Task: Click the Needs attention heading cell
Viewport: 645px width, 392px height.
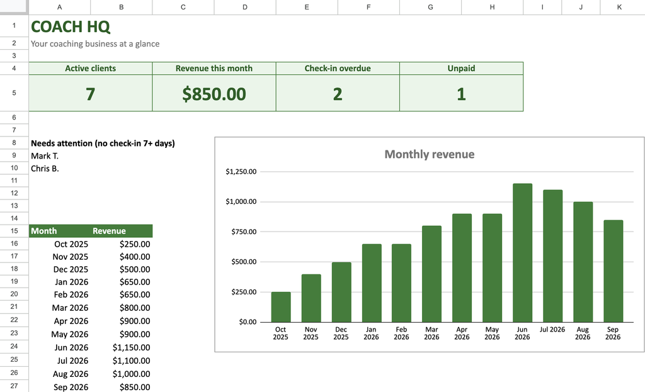Action: (103, 143)
